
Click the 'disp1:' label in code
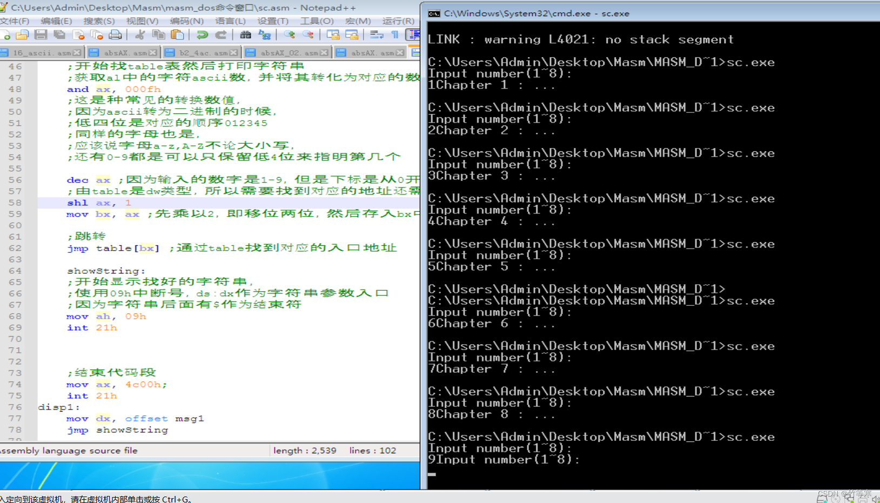tap(59, 407)
